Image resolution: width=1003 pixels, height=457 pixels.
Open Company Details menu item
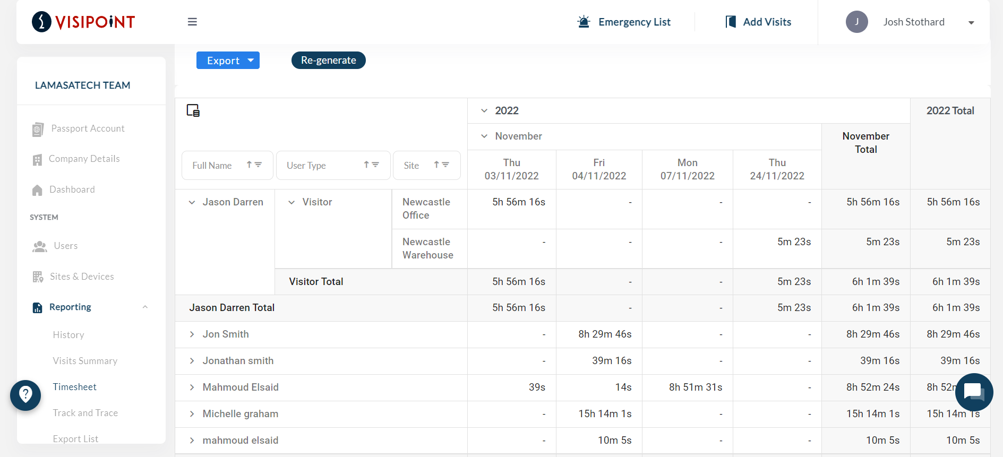coord(84,159)
